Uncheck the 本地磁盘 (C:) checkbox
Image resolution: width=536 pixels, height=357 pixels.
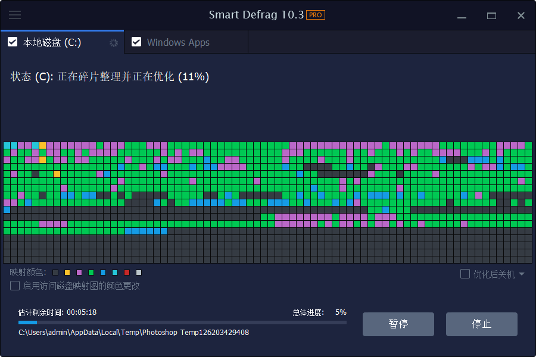tap(13, 42)
